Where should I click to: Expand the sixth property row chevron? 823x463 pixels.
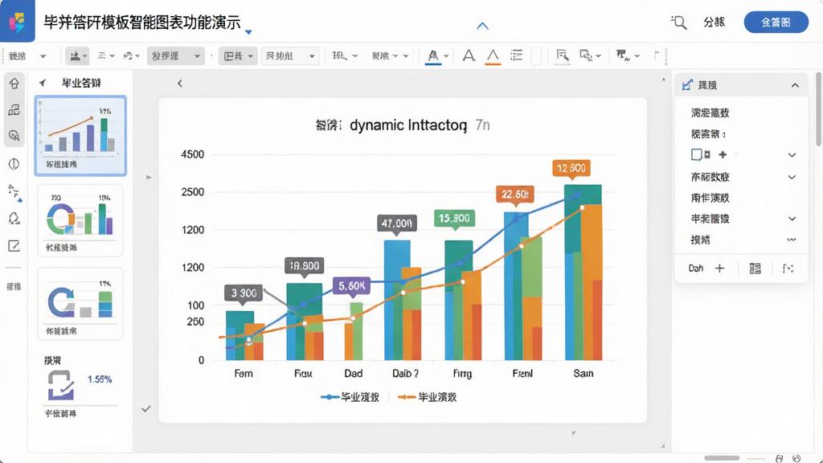coord(792,219)
